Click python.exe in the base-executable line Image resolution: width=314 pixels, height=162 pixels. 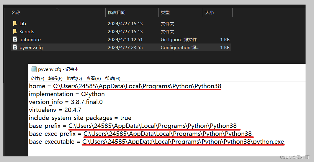click(268, 142)
